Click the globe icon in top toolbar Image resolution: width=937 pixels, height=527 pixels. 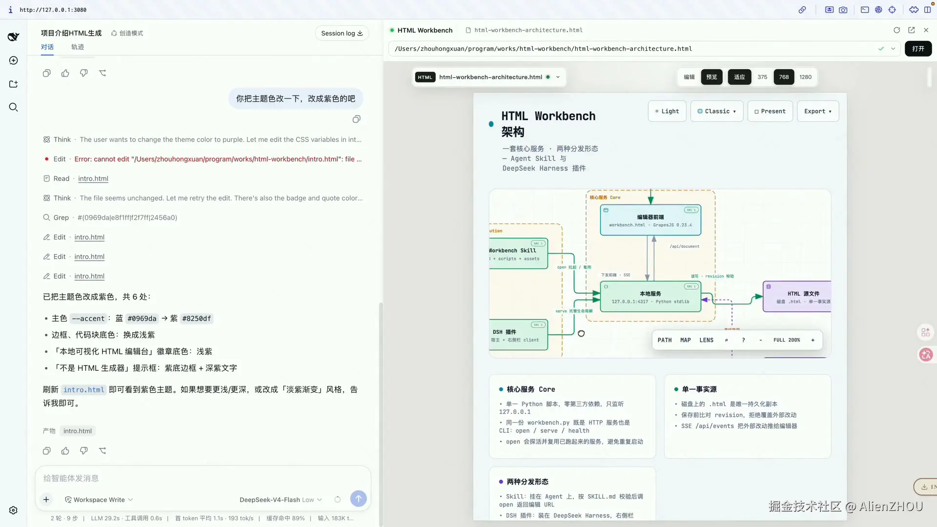(878, 10)
